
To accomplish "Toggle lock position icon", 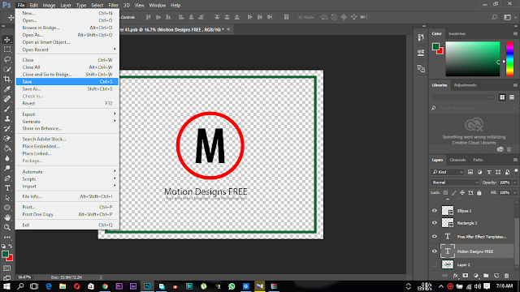I will coord(462,193).
